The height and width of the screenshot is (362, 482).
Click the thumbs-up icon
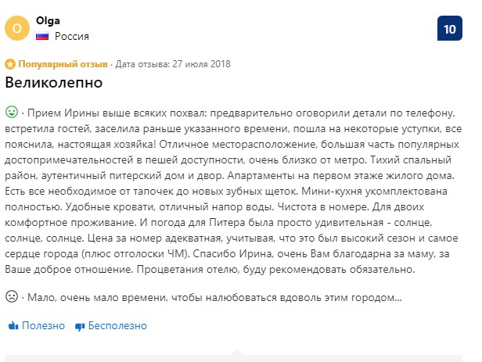point(13,326)
